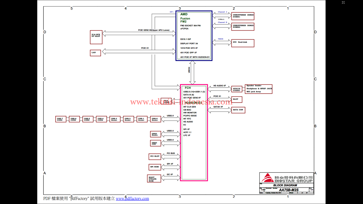
Task: Click the BLOCK DIAGRAM title
Action: pos(285,185)
